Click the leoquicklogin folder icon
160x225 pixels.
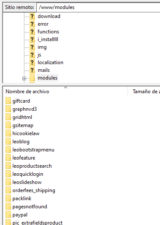tap(8, 174)
